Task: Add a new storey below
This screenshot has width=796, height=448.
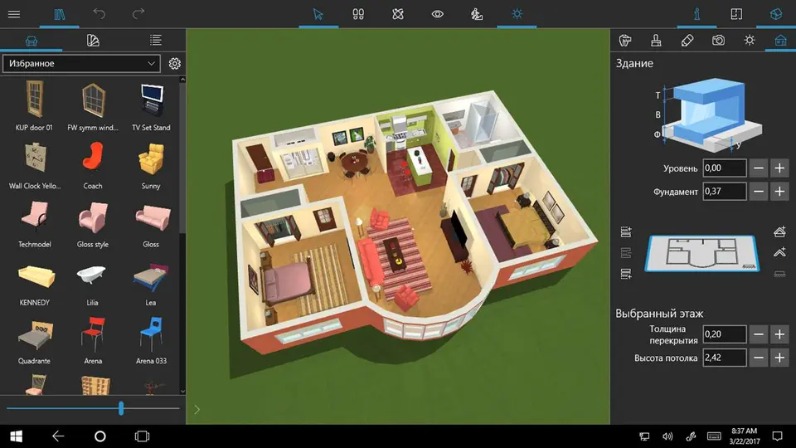Action: 626,274
